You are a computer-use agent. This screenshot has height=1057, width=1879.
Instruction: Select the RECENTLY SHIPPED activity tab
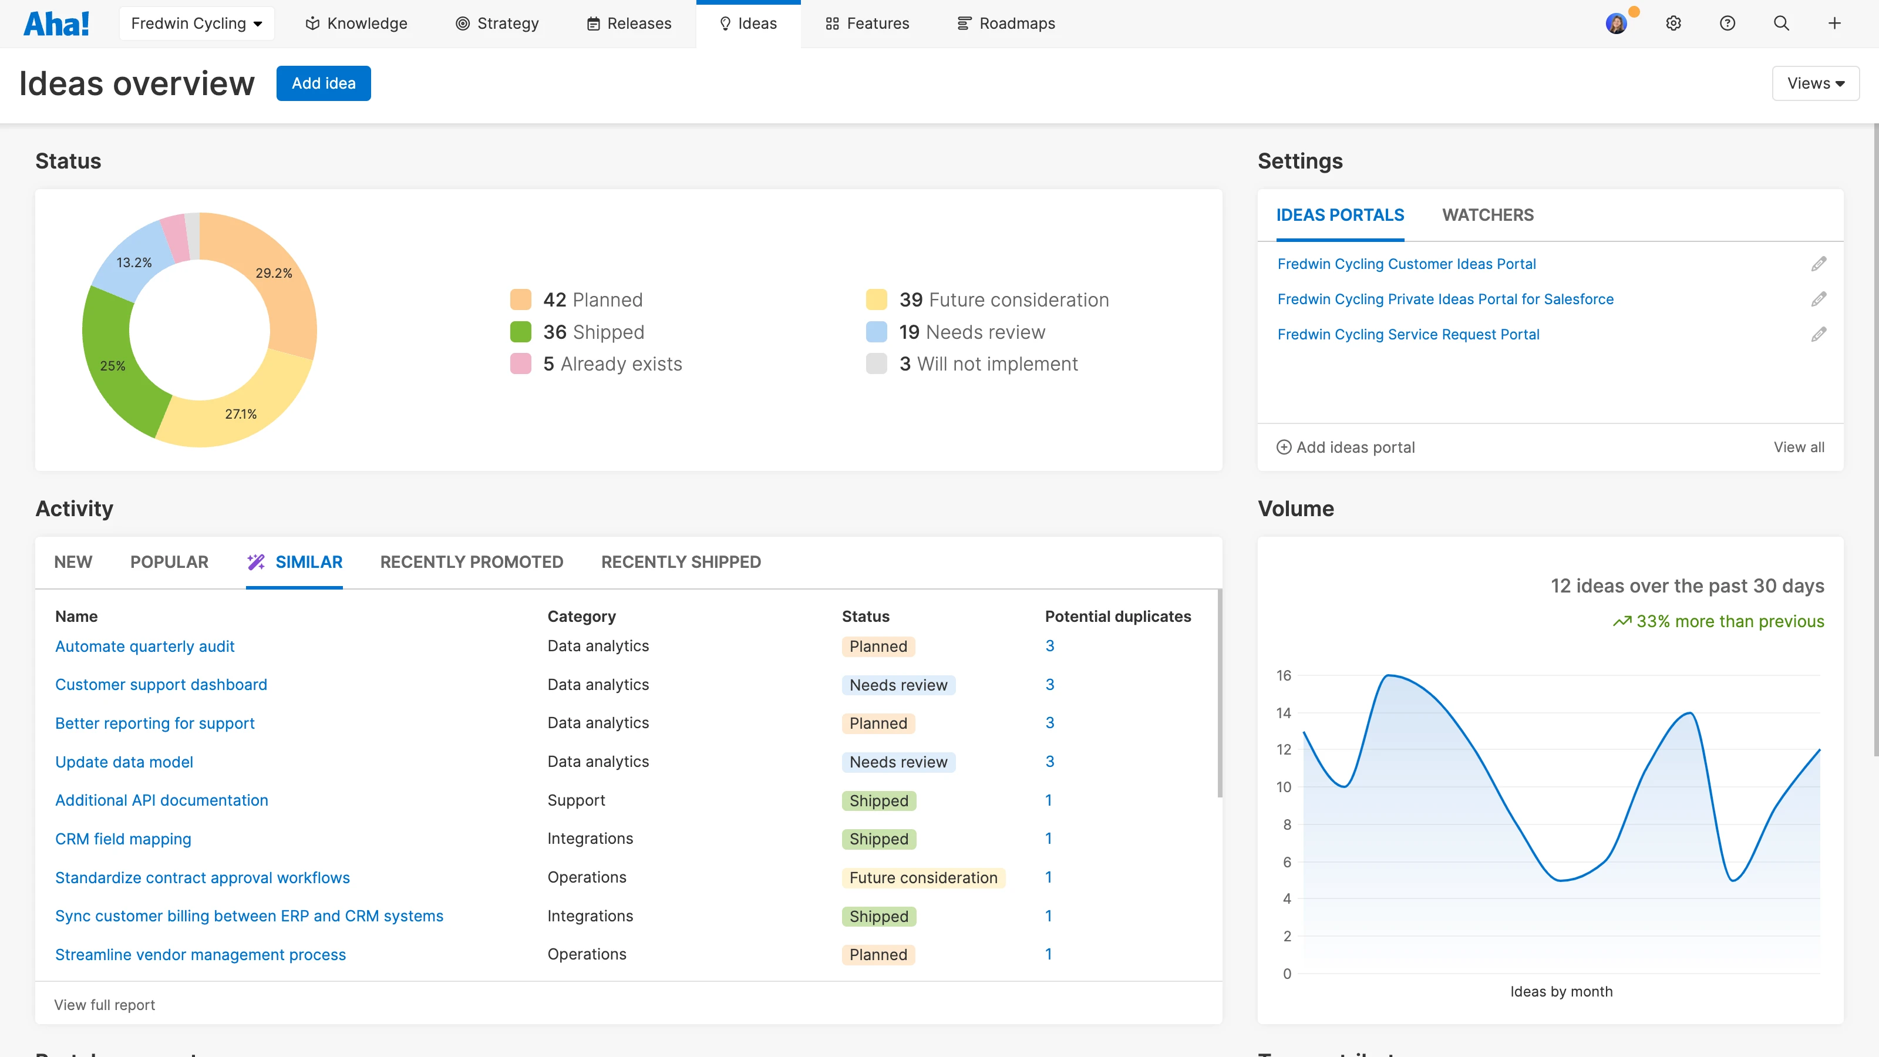[x=681, y=562]
